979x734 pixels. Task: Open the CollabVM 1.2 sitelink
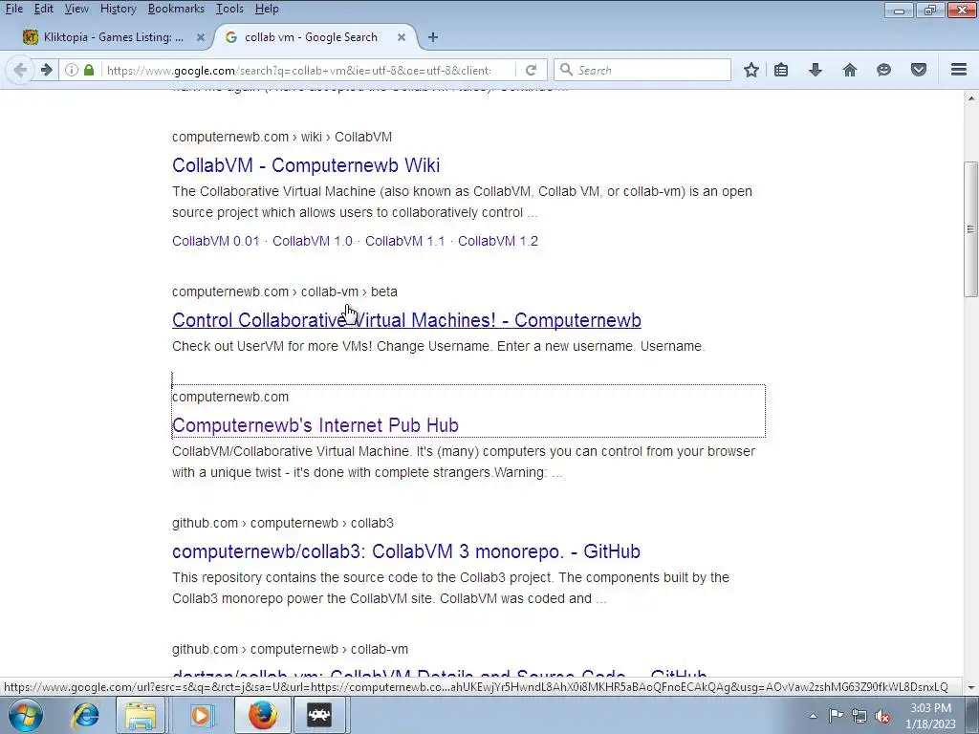tap(497, 241)
